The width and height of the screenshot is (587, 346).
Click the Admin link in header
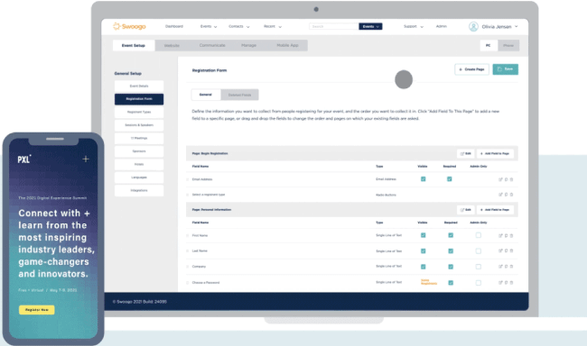point(442,26)
